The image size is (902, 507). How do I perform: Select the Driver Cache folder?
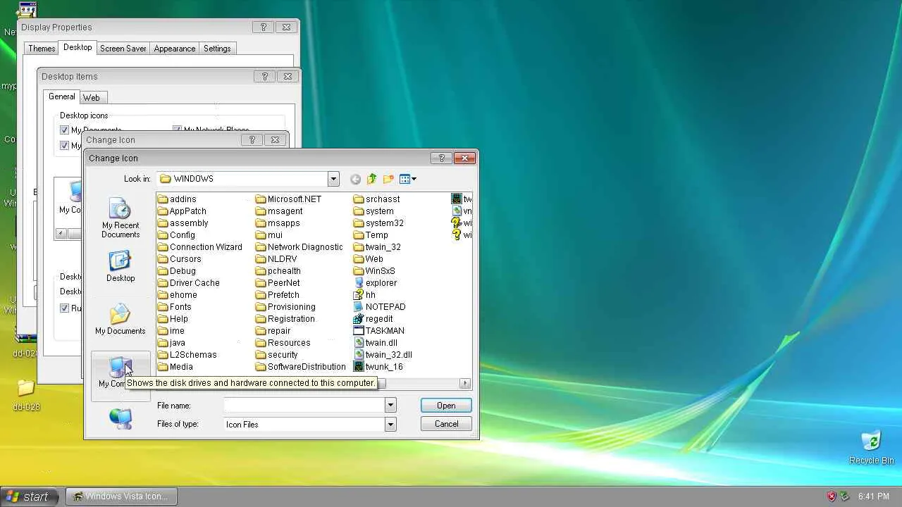[189, 283]
